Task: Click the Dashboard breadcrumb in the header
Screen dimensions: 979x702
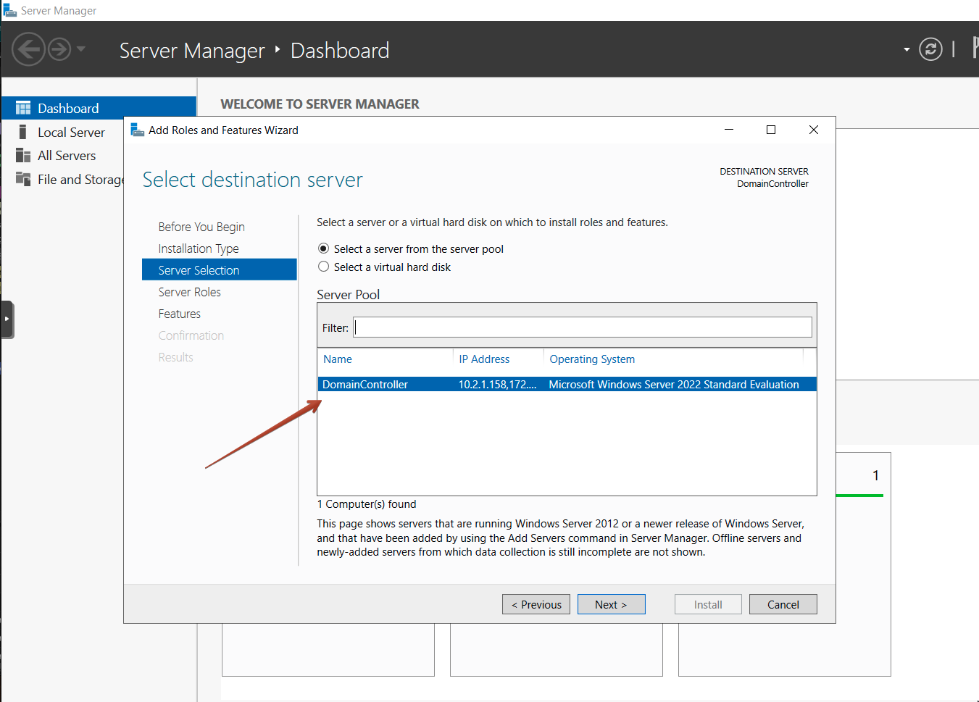Action: tap(340, 50)
